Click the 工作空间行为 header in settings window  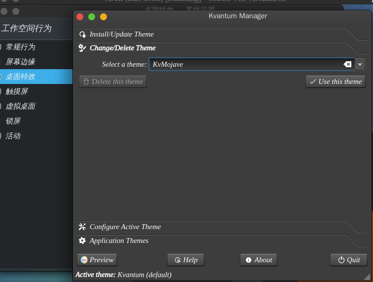[26, 28]
